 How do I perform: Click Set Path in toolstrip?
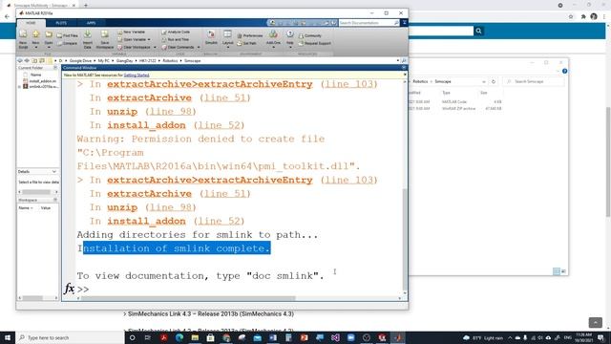click(x=246, y=43)
